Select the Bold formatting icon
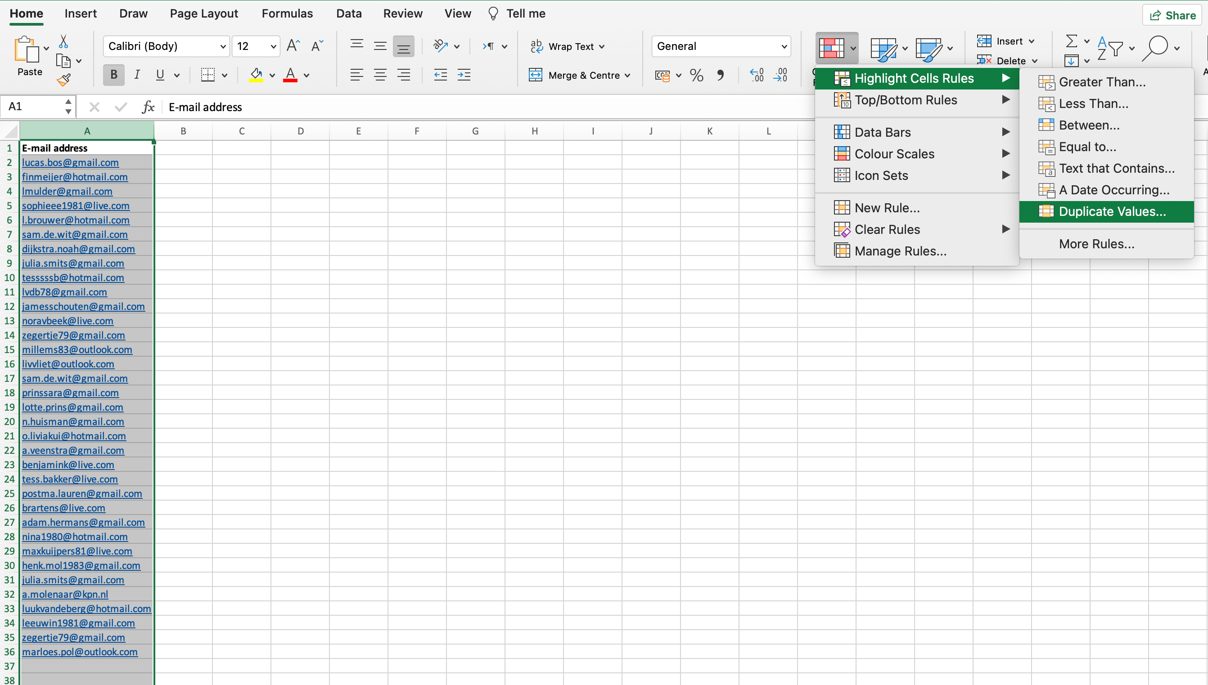The height and width of the screenshot is (685, 1208). tap(114, 76)
